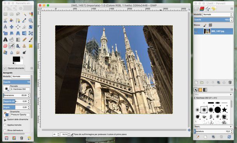Open the brush filter dropdown above brush grid
Image resolution: width=237 pixels, height=143 pixels.
(213, 95)
